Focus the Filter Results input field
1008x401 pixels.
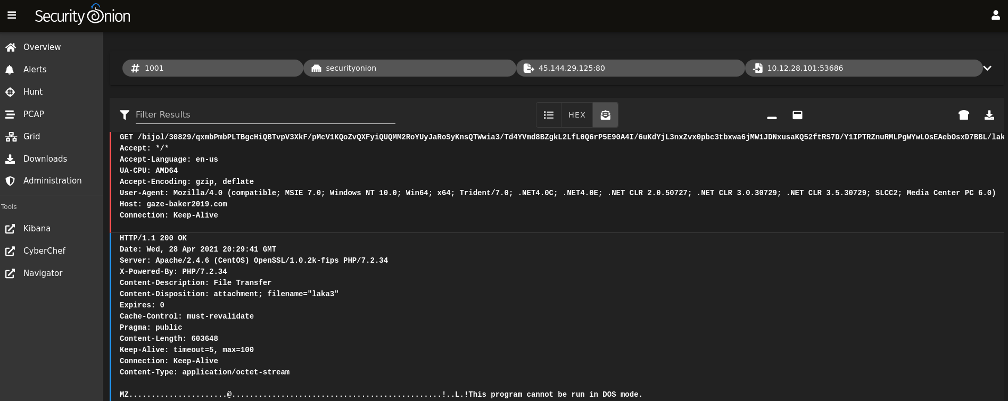(265, 115)
